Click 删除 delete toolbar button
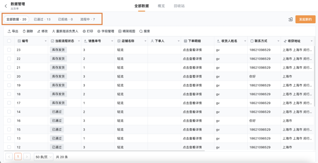 [x=28, y=31]
